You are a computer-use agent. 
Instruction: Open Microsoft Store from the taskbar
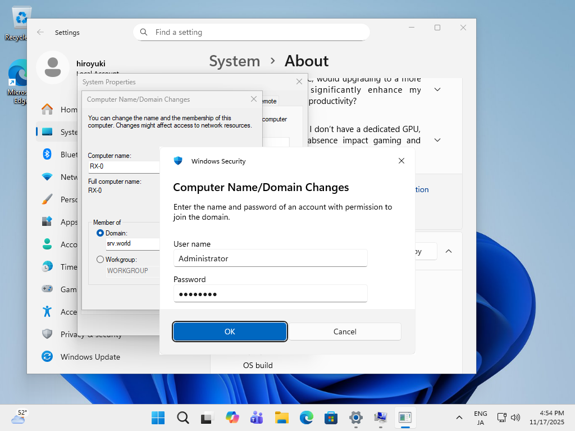[x=331, y=418]
